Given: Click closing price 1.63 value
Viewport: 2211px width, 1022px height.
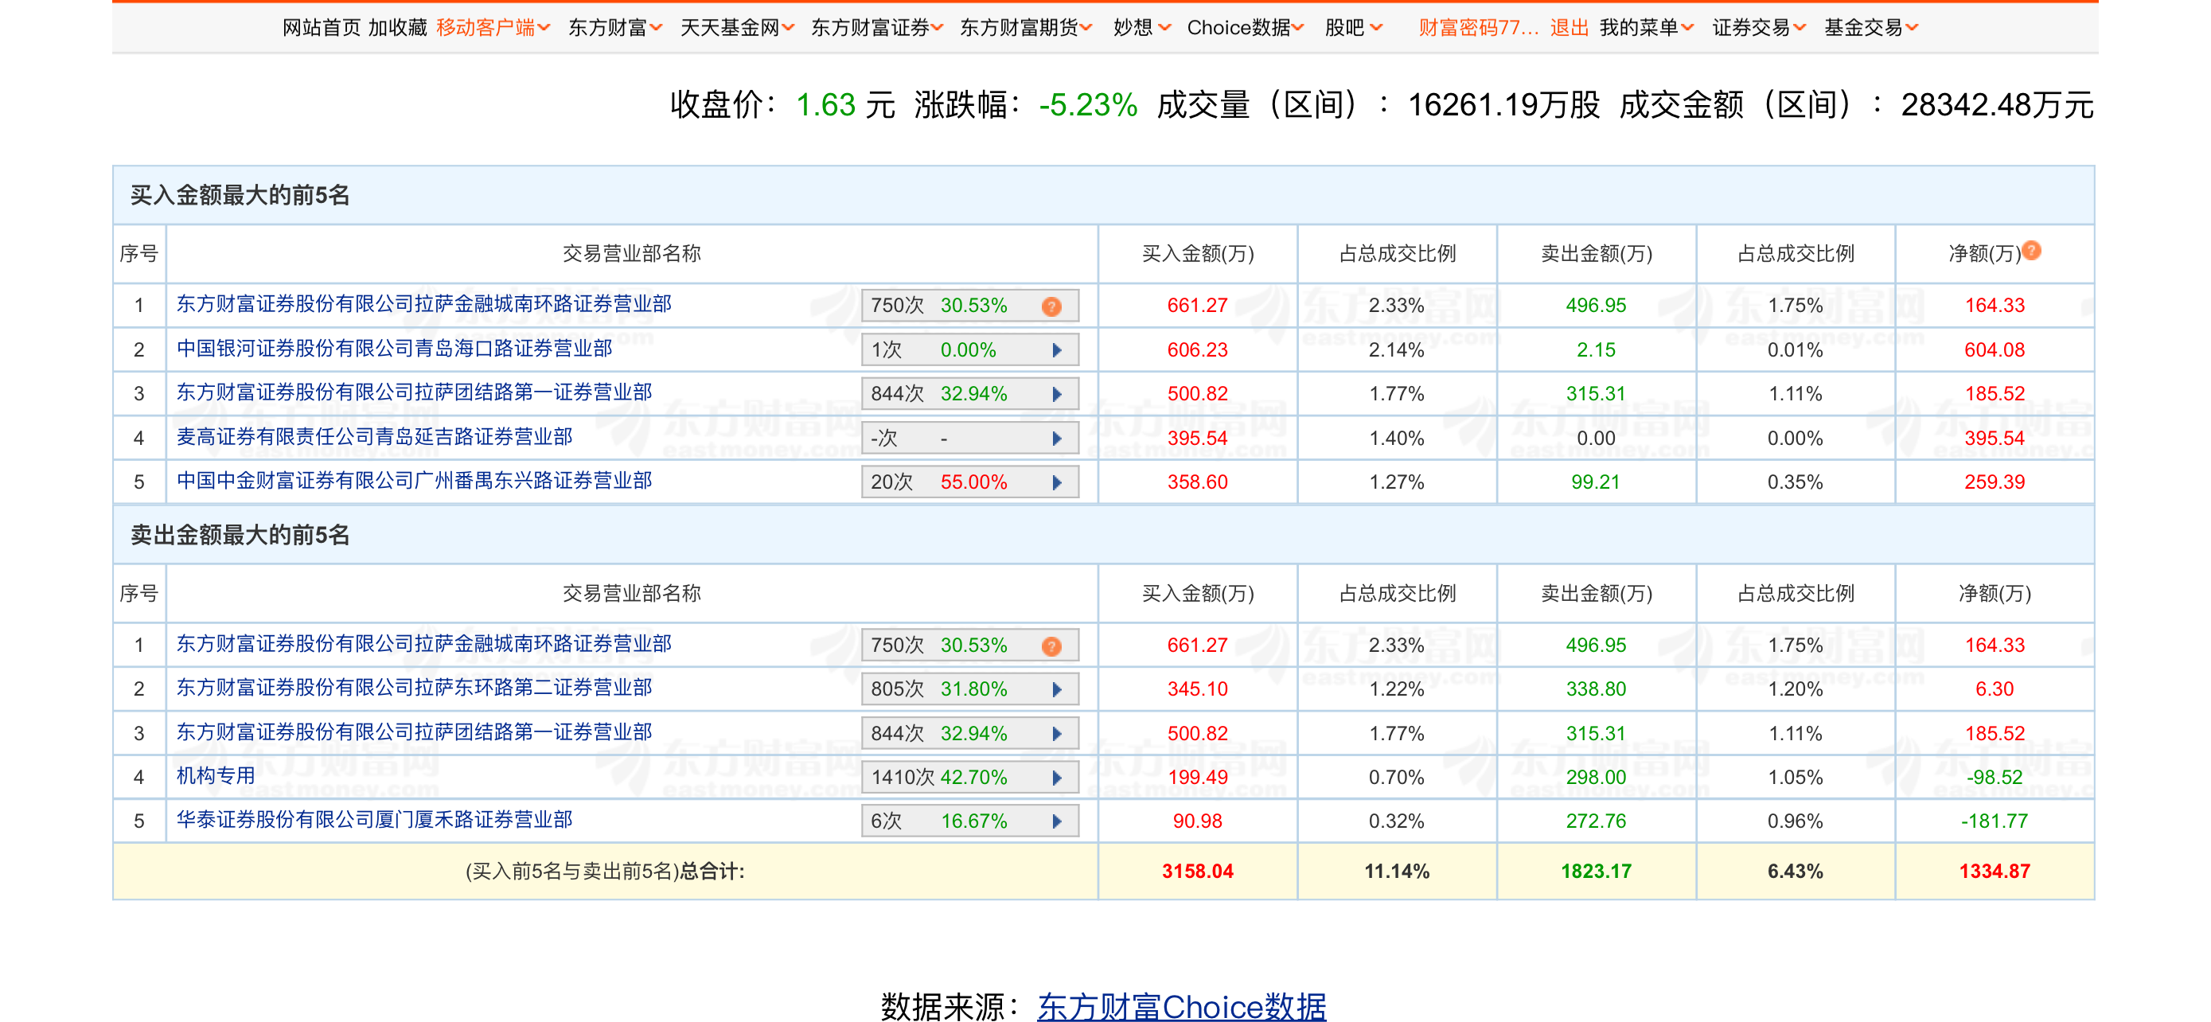Looking at the screenshot, I should [825, 105].
